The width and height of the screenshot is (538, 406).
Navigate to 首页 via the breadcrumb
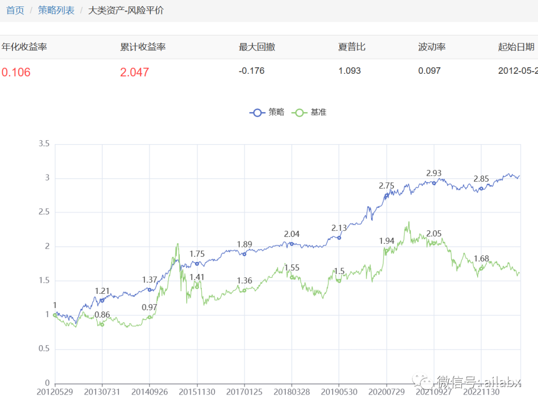pos(14,10)
